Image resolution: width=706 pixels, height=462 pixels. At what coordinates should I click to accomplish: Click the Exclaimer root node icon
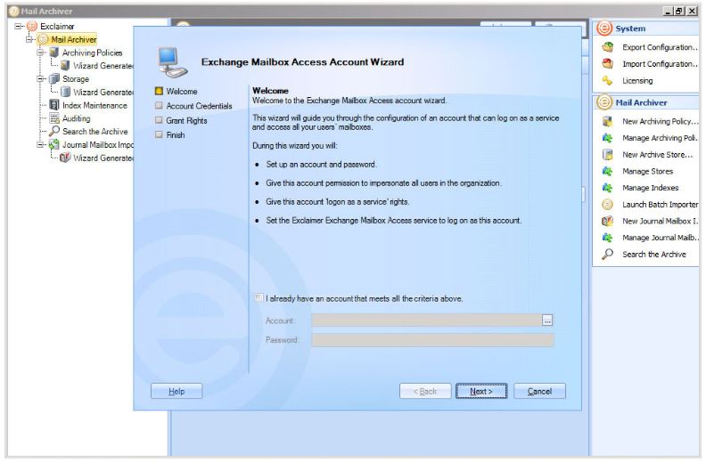[32, 26]
